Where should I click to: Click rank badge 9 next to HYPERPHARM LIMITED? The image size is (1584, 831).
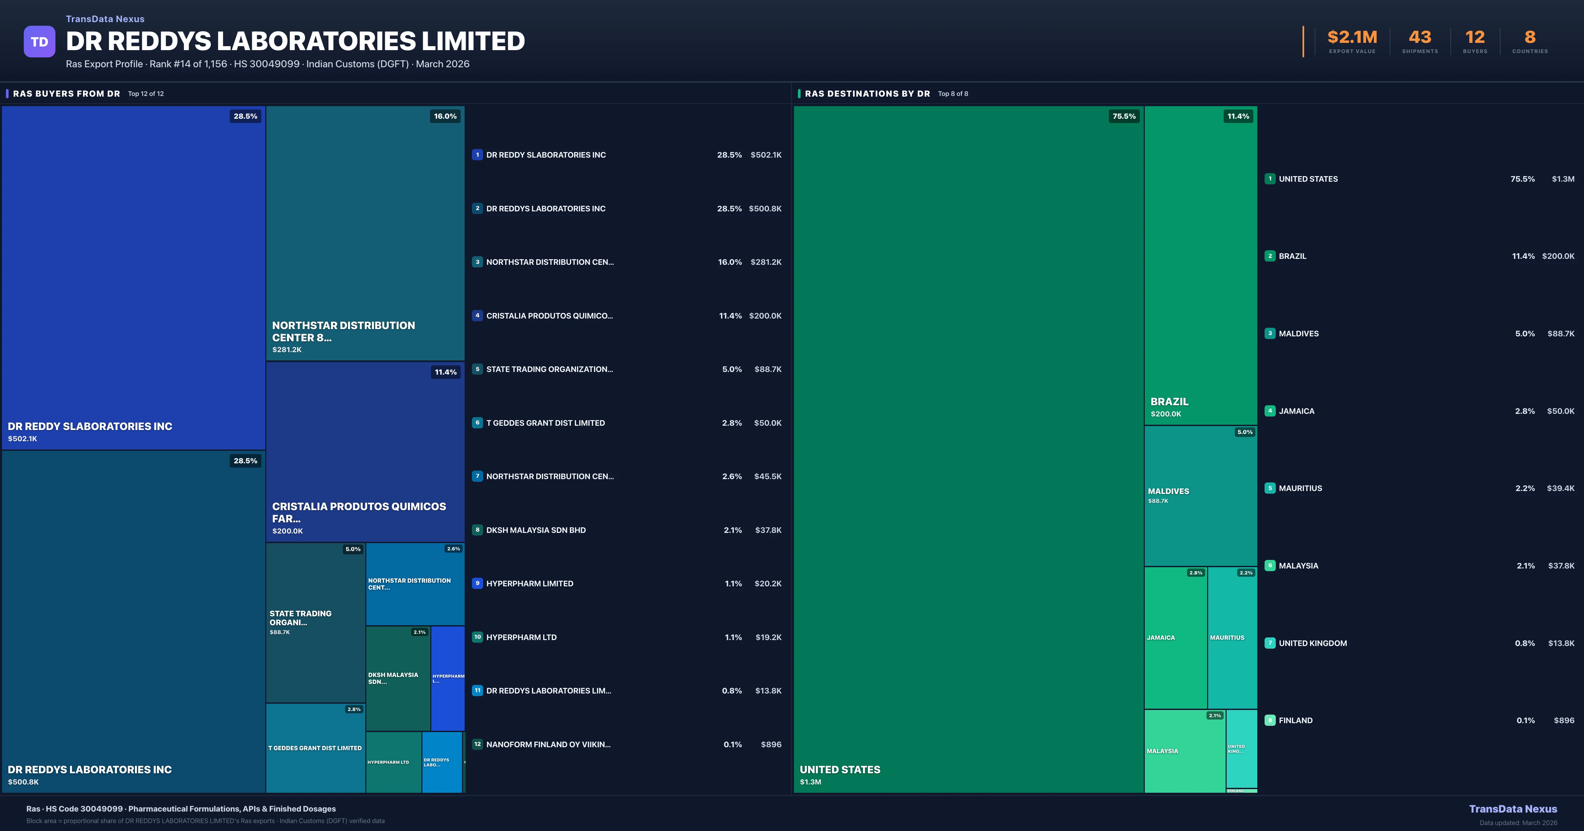pos(477,583)
